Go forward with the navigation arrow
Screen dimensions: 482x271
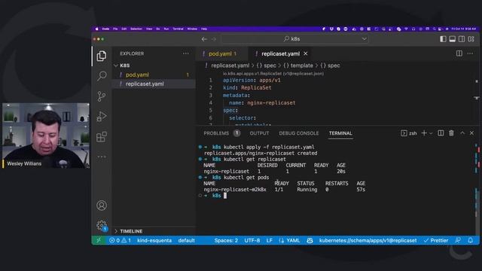(214, 39)
